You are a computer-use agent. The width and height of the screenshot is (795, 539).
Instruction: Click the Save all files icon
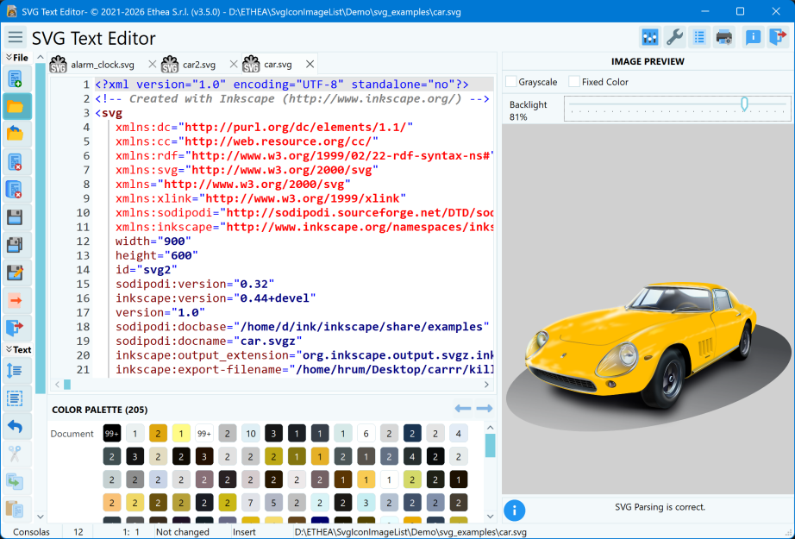click(16, 245)
